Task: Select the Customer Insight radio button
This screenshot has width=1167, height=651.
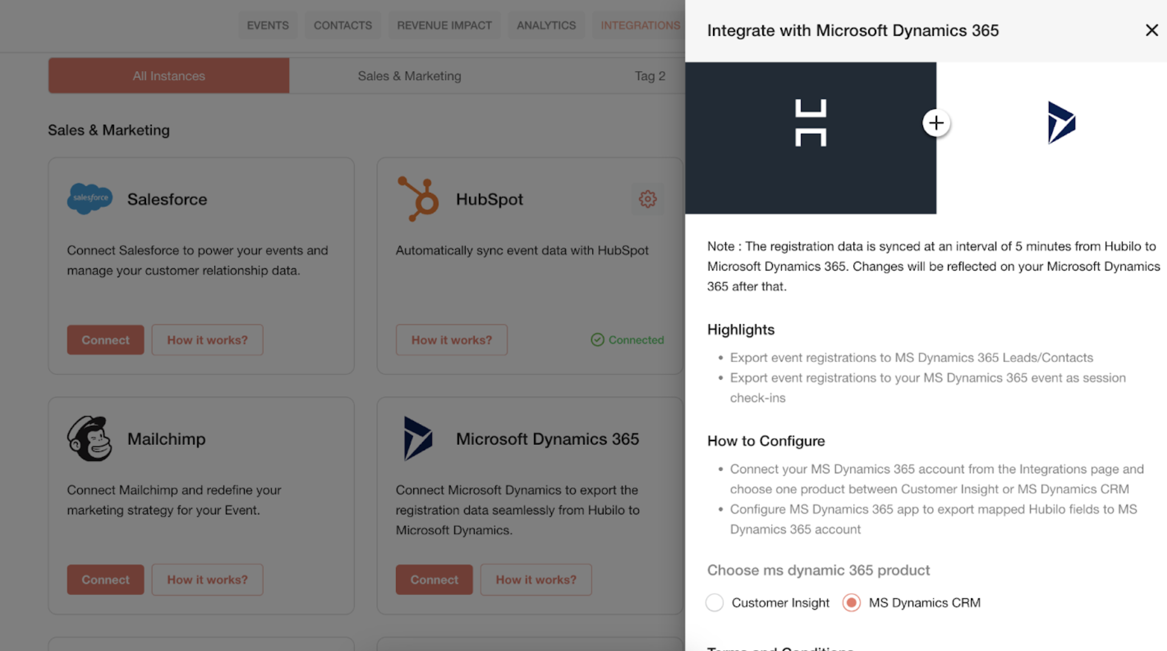Action: pyautogui.click(x=714, y=602)
